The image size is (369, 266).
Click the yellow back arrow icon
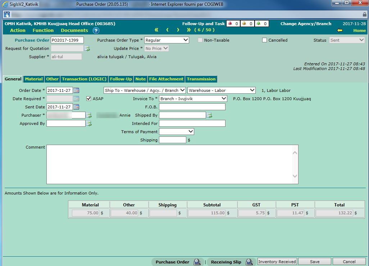[340, 31]
